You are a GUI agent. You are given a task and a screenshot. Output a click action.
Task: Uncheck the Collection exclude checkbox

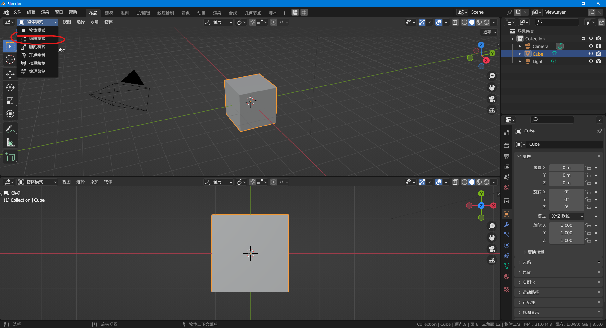[x=584, y=38]
